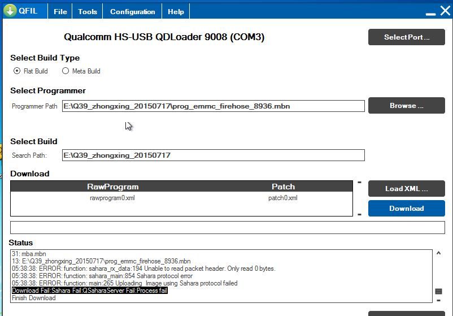This screenshot has width=453, height=316.
Task: Select the 13: prog_emmc_firehose_8936.mbn log line
Action: [101, 261]
